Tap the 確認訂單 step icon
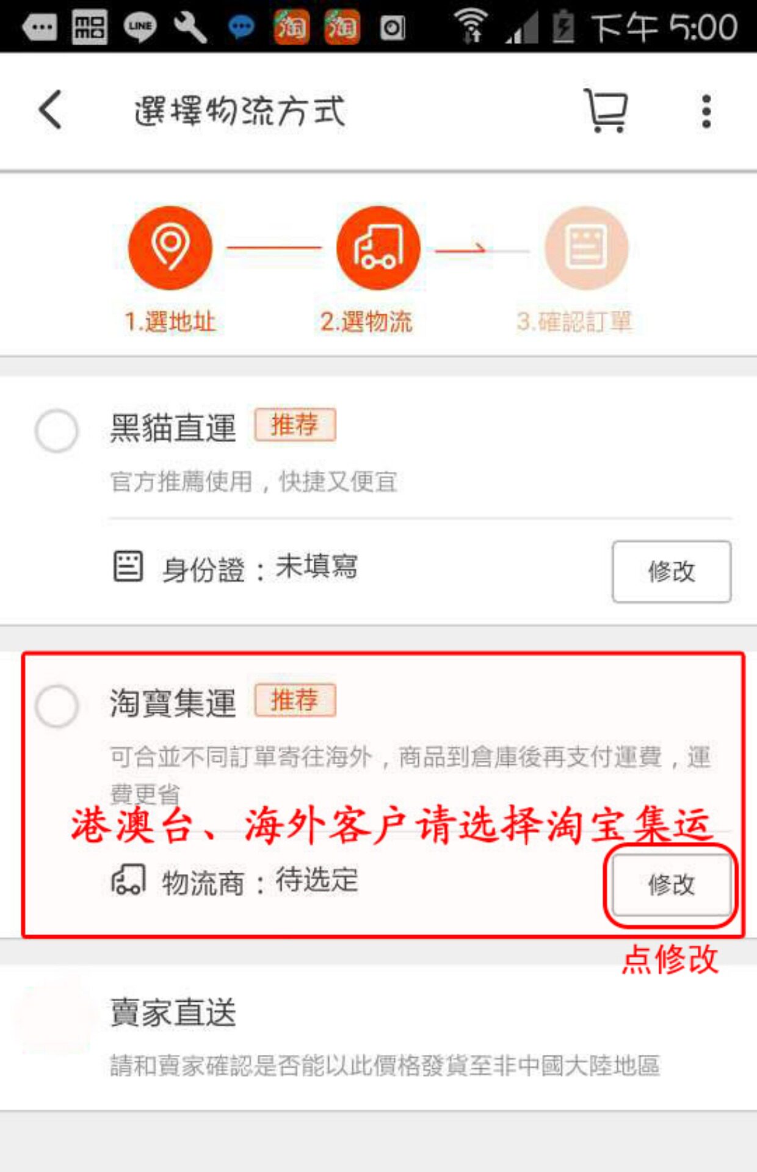The width and height of the screenshot is (757, 1172). (x=586, y=247)
